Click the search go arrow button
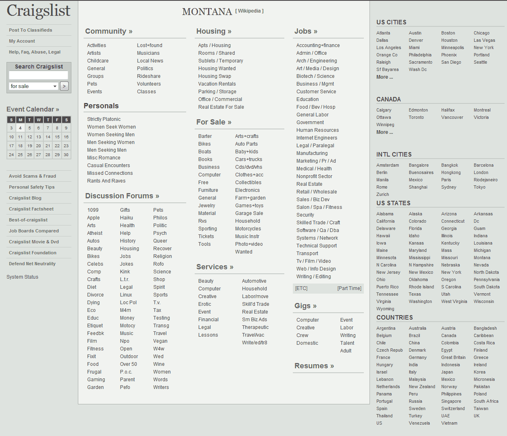This screenshot has height=436, width=507. [x=64, y=86]
